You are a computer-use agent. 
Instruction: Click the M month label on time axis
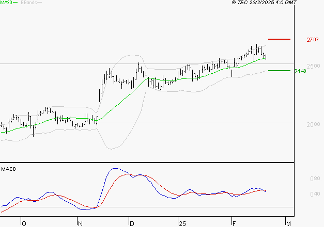(288, 224)
